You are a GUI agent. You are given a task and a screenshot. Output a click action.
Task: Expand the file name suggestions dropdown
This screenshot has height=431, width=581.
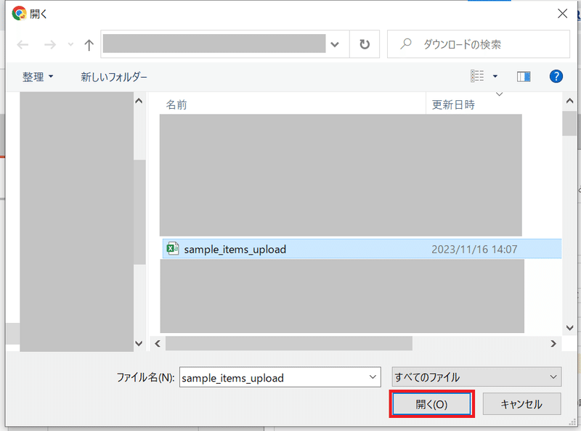tap(373, 377)
